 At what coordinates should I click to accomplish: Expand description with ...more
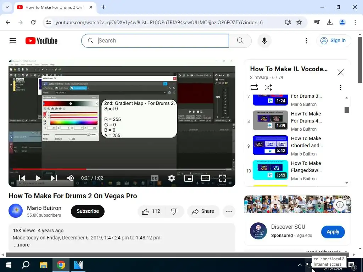pyautogui.click(x=22, y=245)
